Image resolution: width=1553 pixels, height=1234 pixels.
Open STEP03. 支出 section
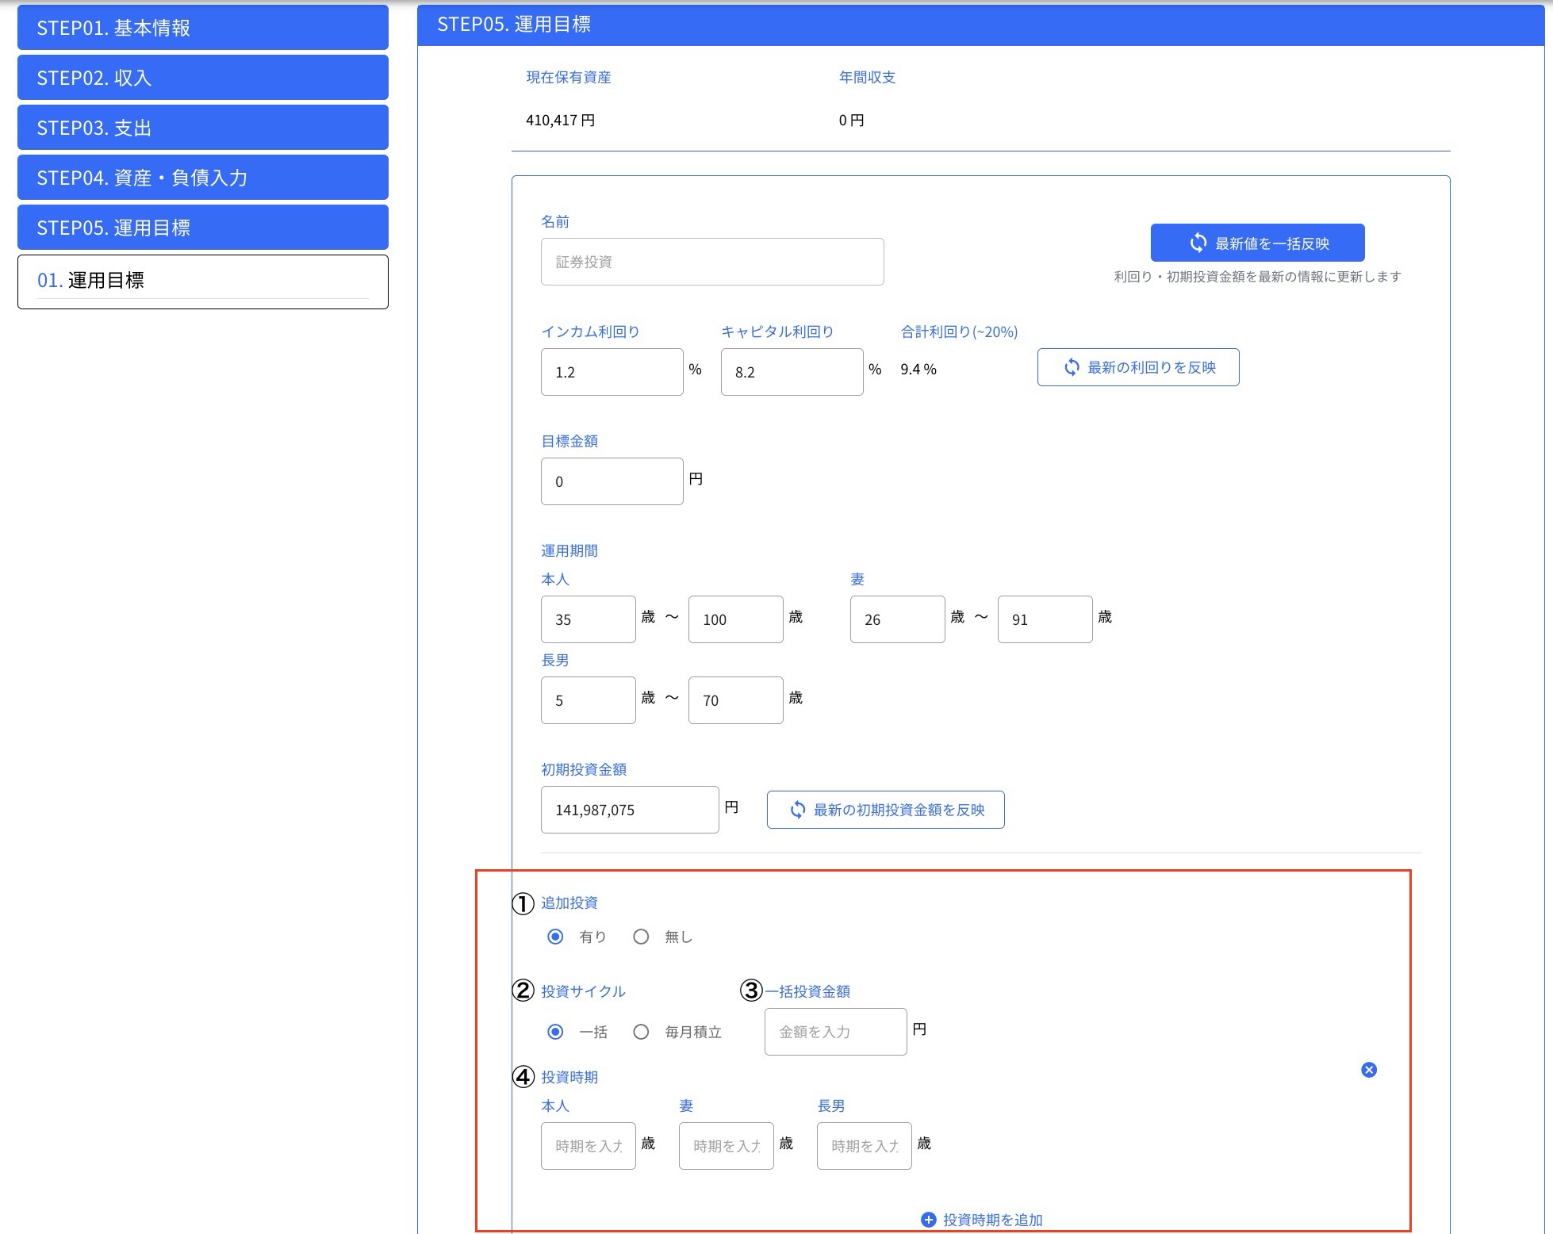click(203, 128)
